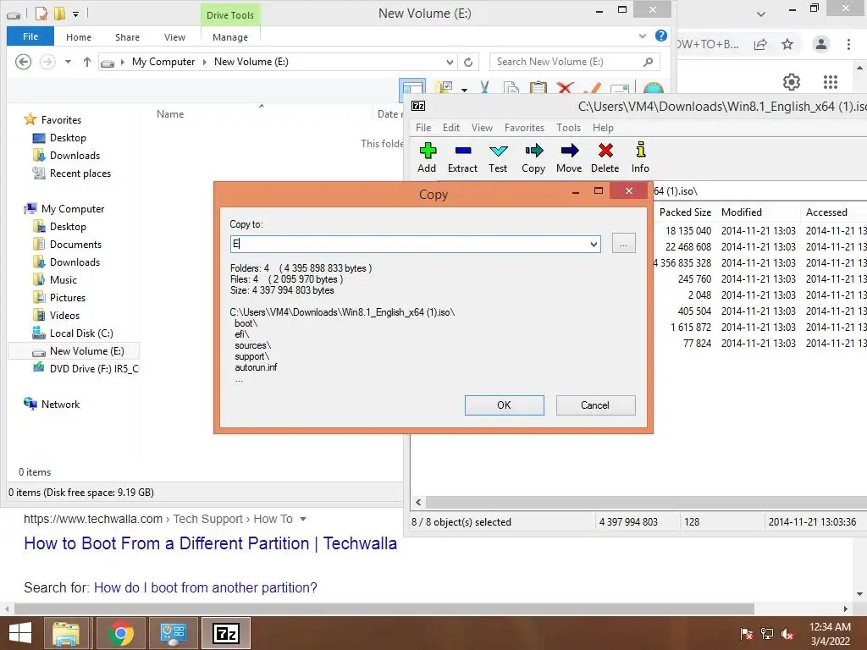The height and width of the screenshot is (650, 867).
Task: Open the dropdown next to techwalla.com breadcrumb
Action: [x=302, y=519]
